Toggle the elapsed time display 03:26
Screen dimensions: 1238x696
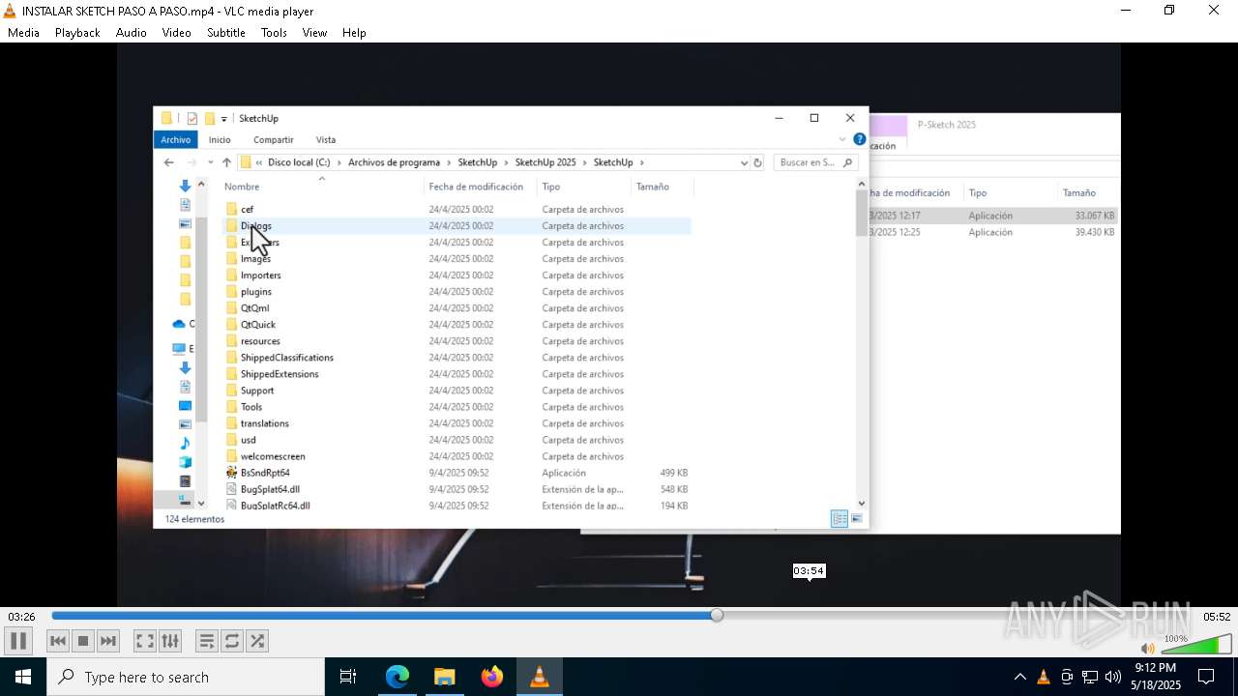pyautogui.click(x=21, y=617)
